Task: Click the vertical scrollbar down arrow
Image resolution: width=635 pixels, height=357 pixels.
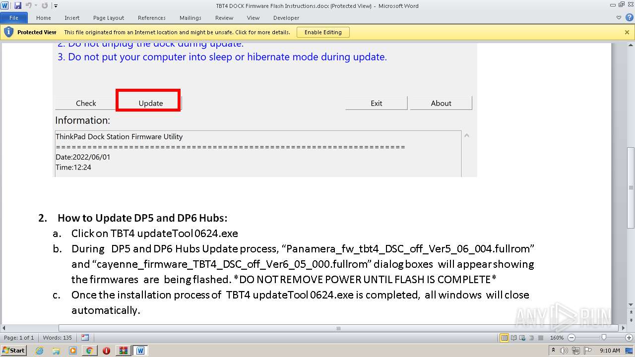Action: 631,304
